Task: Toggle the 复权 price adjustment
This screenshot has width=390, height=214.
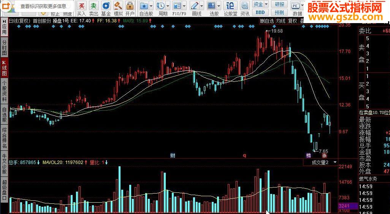Action: (293, 21)
